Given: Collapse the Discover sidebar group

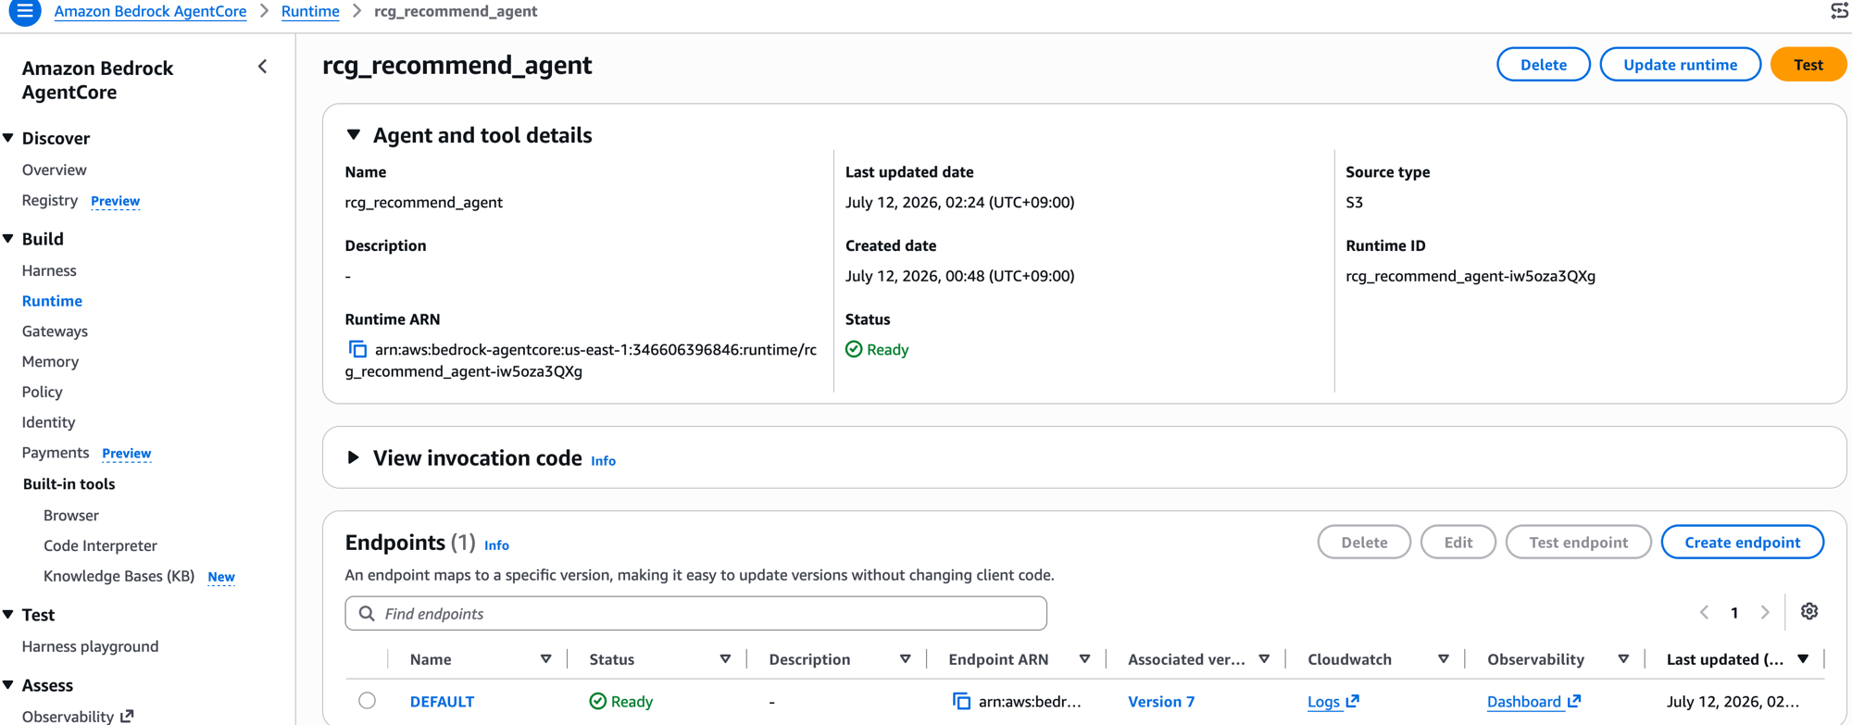Looking at the screenshot, I should [x=9, y=138].
